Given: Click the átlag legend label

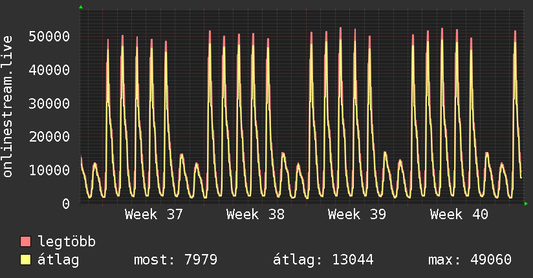Looking at the screenshot, I should [x=58, y=259].
